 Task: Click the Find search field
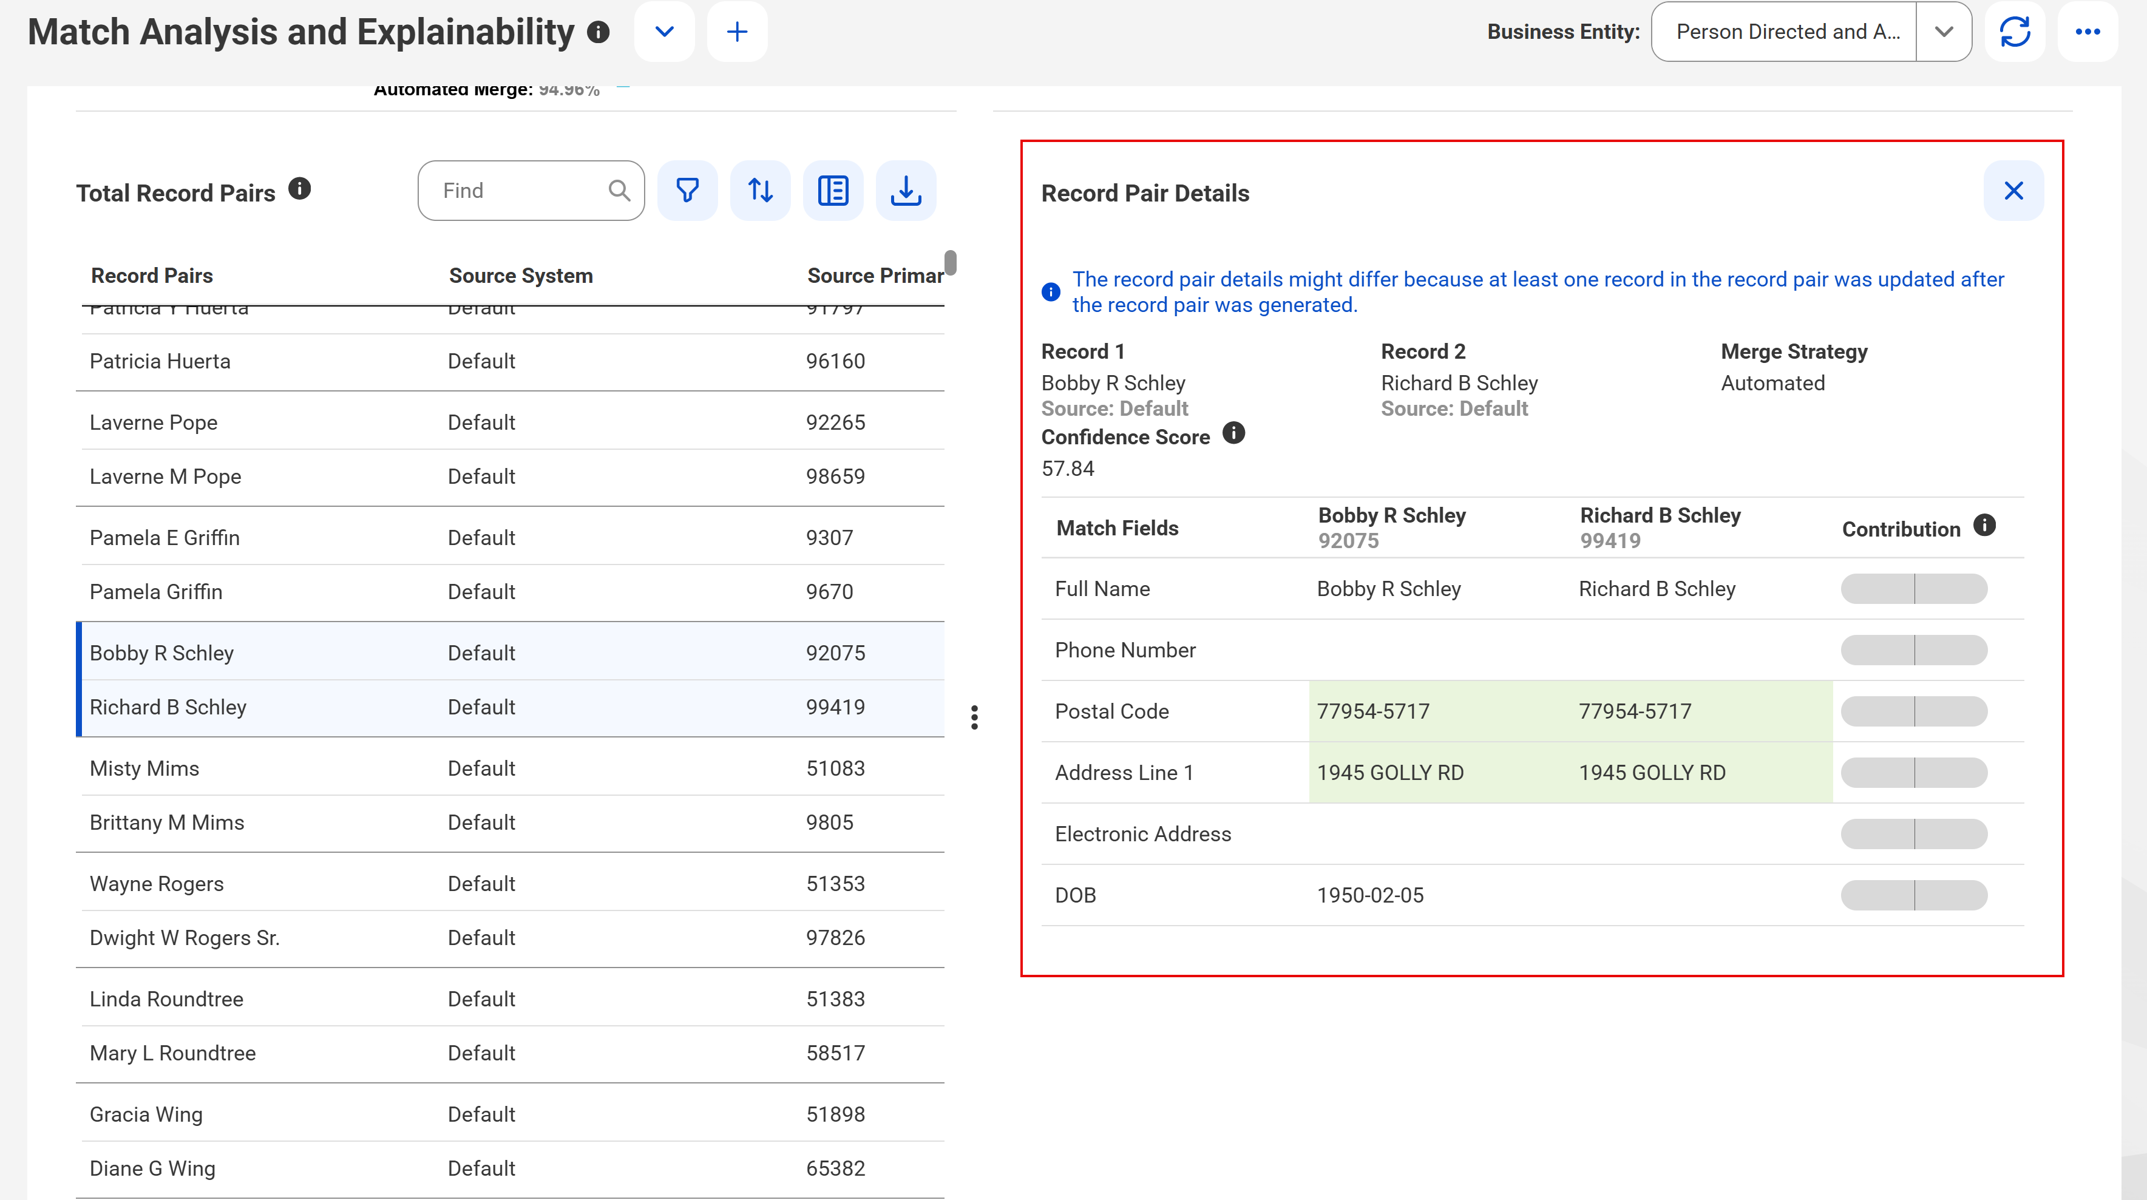tap(531, 191)
